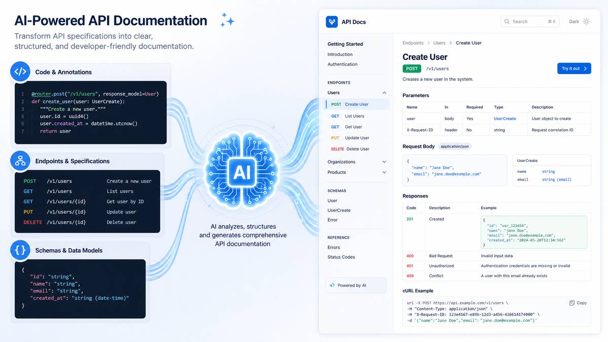Expand the Organizations section

point(357,162)
